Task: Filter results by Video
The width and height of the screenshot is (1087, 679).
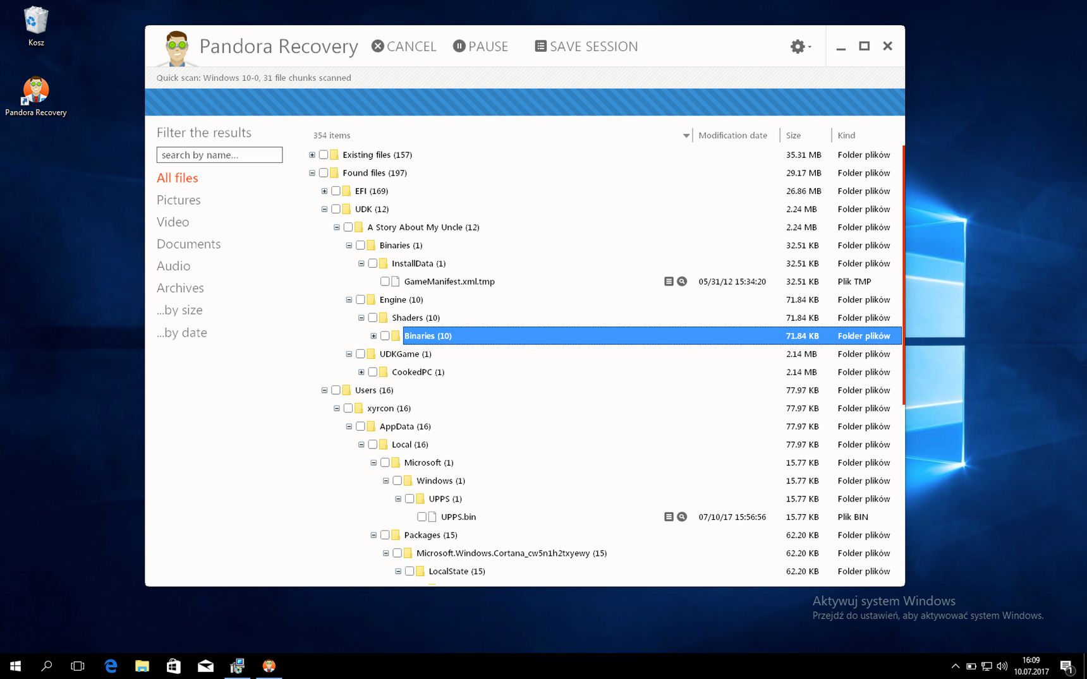Action: click(x=173, y=222)
